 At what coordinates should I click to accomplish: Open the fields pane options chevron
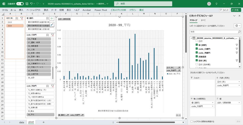point(234,16)
